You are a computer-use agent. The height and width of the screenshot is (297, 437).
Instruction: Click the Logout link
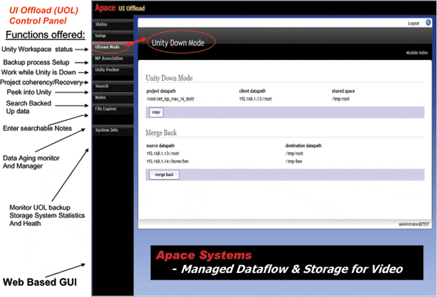[x=413, y=23]
